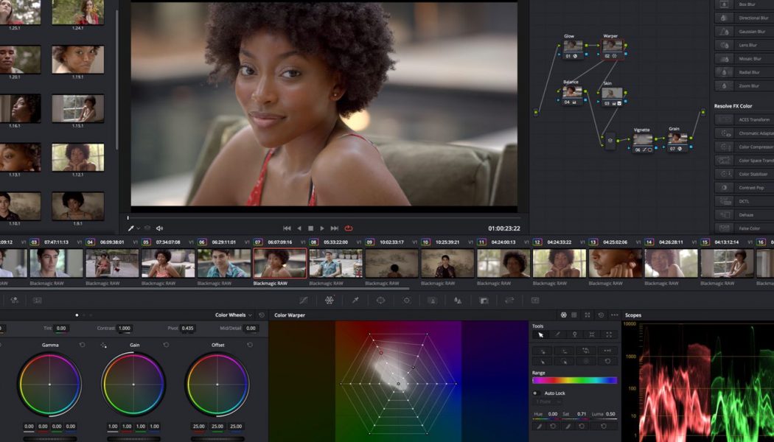Viewport: 774px width, 442px height.
Task: Apply the Gaussian Blur effect
Action: pos(745,31)
